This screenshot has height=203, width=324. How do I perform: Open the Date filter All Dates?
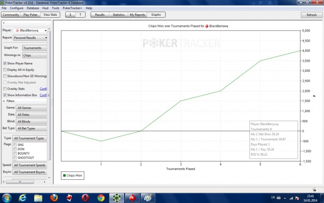pos(31,114)
